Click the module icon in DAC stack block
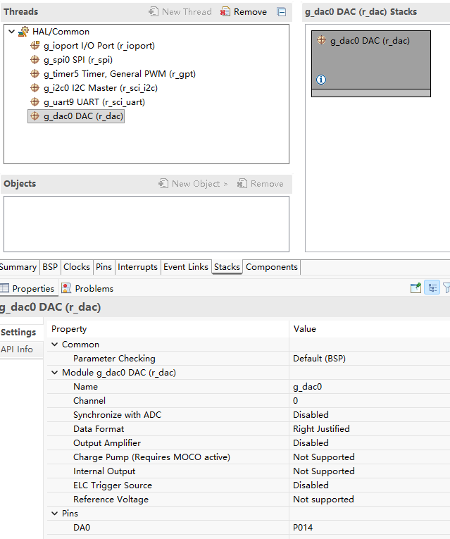Screen dimensions: 450x539 tap(322, 40)
